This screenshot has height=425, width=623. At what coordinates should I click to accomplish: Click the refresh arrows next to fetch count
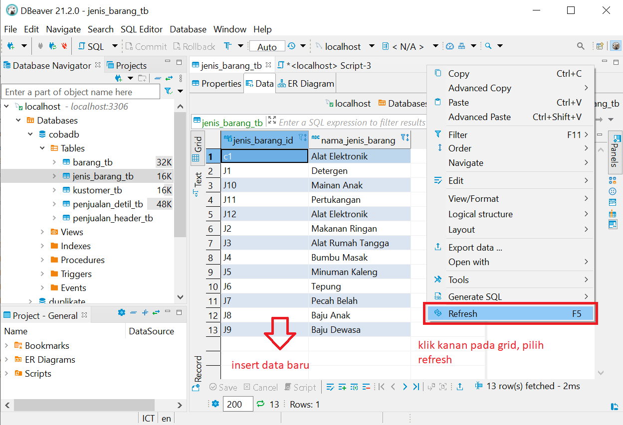pos(262,404)
